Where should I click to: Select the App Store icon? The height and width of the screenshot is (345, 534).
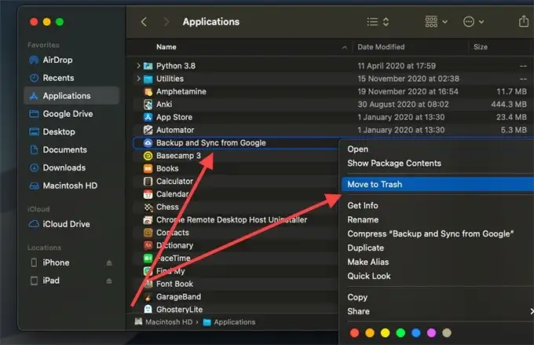(x=148, y=117)
